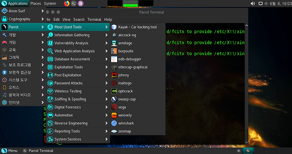This screenshot has width=292, height=154.
Task: Click the network display tray icon
Action: (260, 4)
